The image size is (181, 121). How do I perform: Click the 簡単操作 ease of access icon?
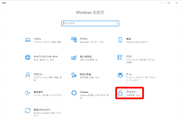pyautogui.click(x=28, y=93)
